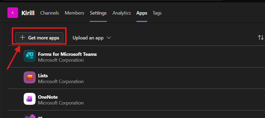Click Microsoft Corporation under Lists
The width and height of the screenshot is (265, 118).
tap(61, 81)
